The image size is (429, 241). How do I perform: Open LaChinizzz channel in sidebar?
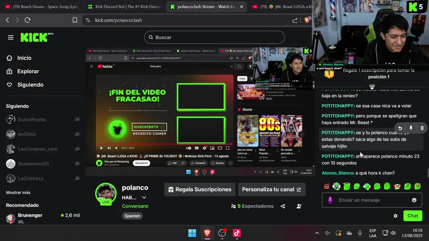(30, 178)
